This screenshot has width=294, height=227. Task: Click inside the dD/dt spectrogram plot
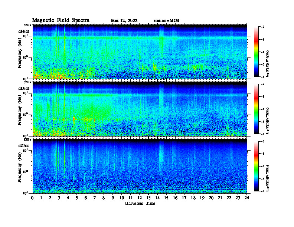(140, 109)
